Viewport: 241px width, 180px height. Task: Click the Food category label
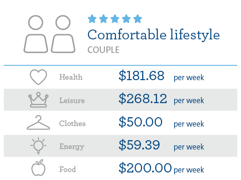68,169
